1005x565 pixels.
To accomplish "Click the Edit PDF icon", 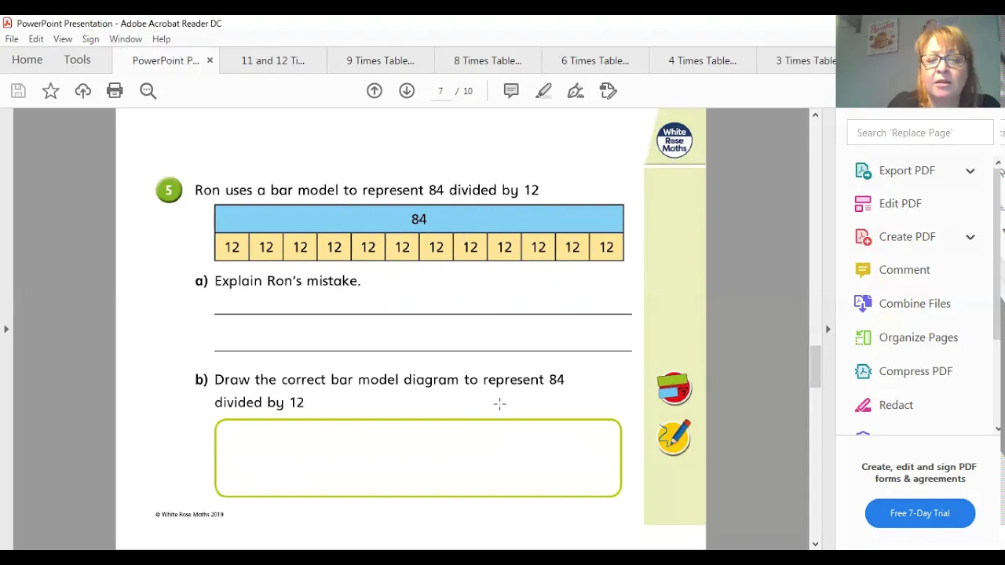I will tap(863, 203).
